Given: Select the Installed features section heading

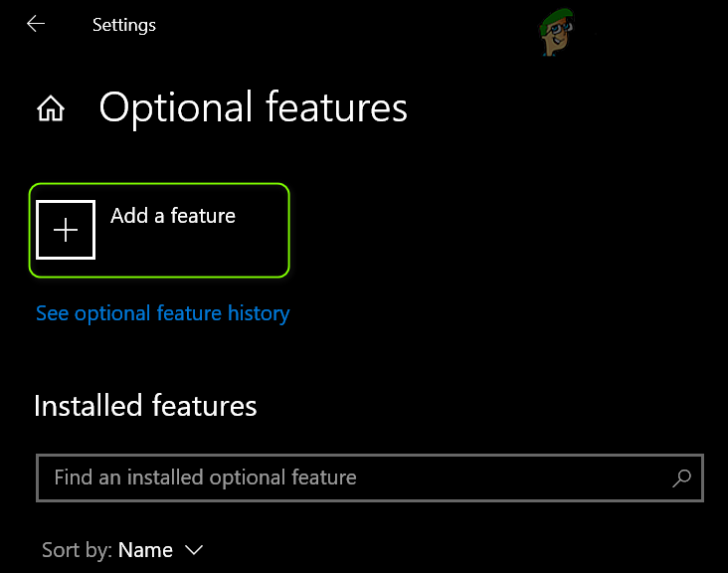Looking at the screenshot, I should point(145,406).
